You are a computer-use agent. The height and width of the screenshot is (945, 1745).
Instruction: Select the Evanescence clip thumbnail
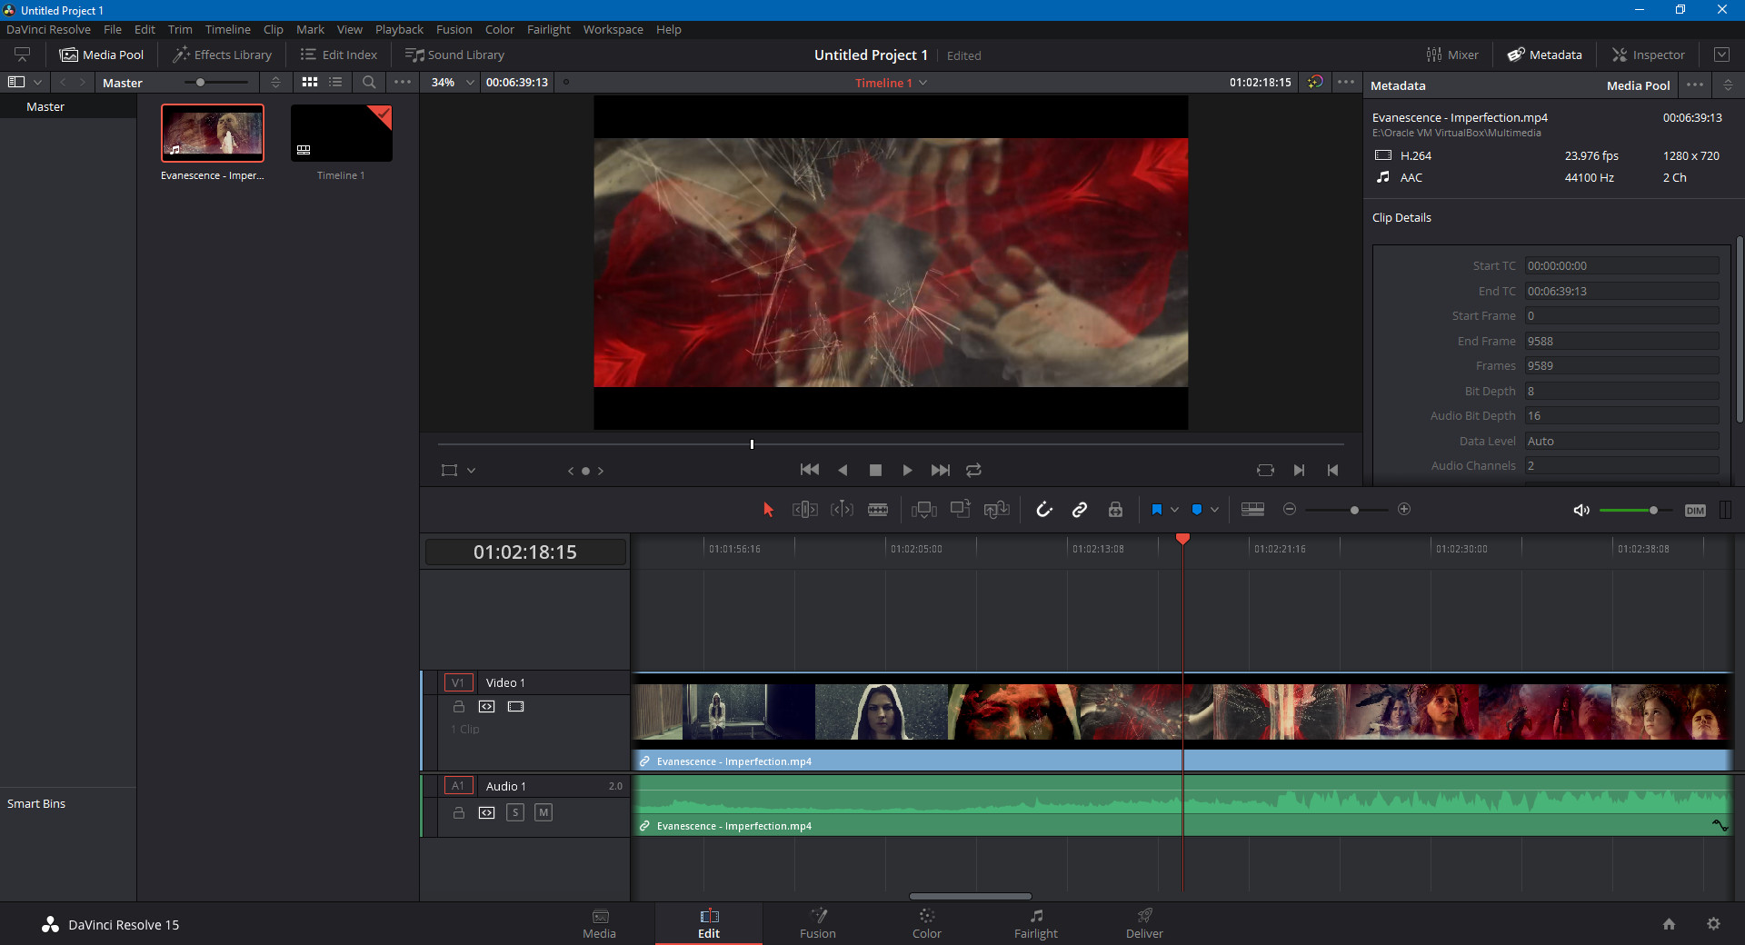click(213, 133)
